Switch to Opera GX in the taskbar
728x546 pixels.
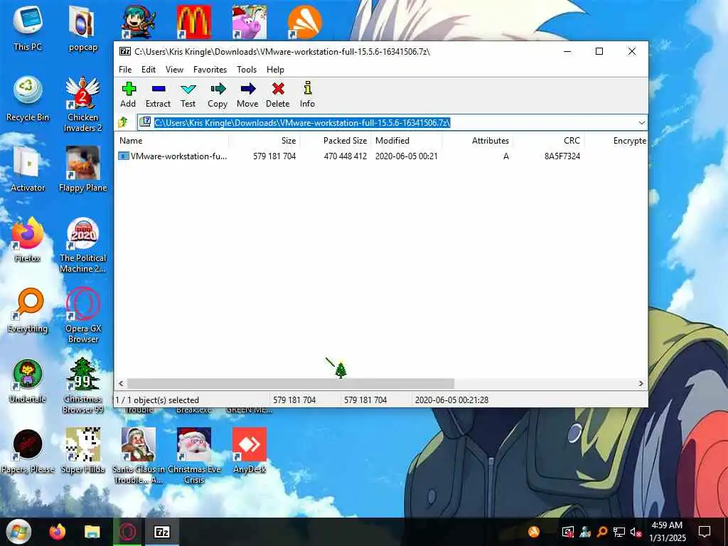(x=127, y=532)
